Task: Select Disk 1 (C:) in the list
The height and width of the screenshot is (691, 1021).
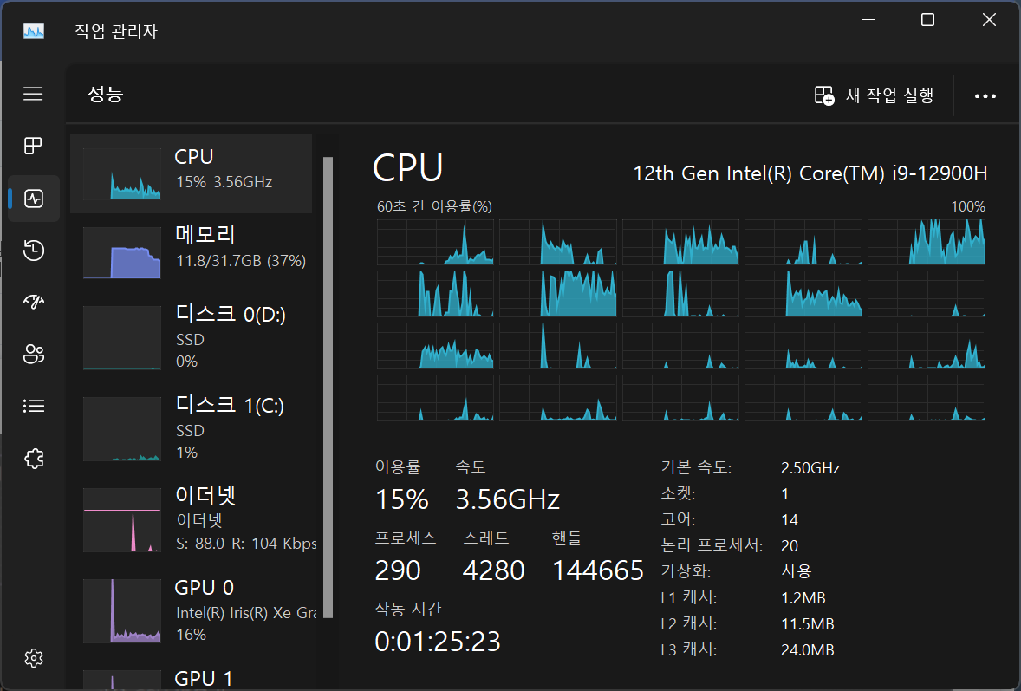Action: pos(191,427)
